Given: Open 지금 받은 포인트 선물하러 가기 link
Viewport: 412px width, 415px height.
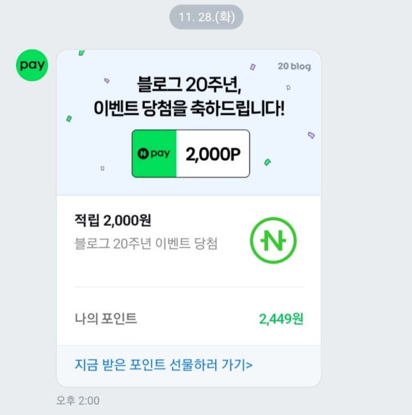Looking at the screenshot, I should pos(164,365).
